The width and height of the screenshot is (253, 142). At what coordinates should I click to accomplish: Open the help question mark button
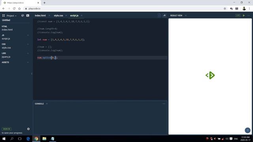click(x=247, y=130)
